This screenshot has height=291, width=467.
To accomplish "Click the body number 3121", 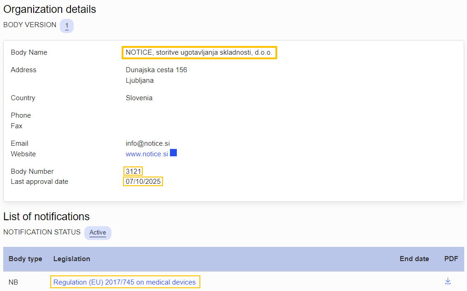I will (x=133, y=171).
